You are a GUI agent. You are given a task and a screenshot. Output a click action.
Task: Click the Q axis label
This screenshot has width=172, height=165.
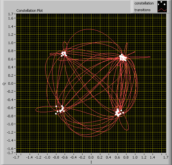(x=4, y=84)
